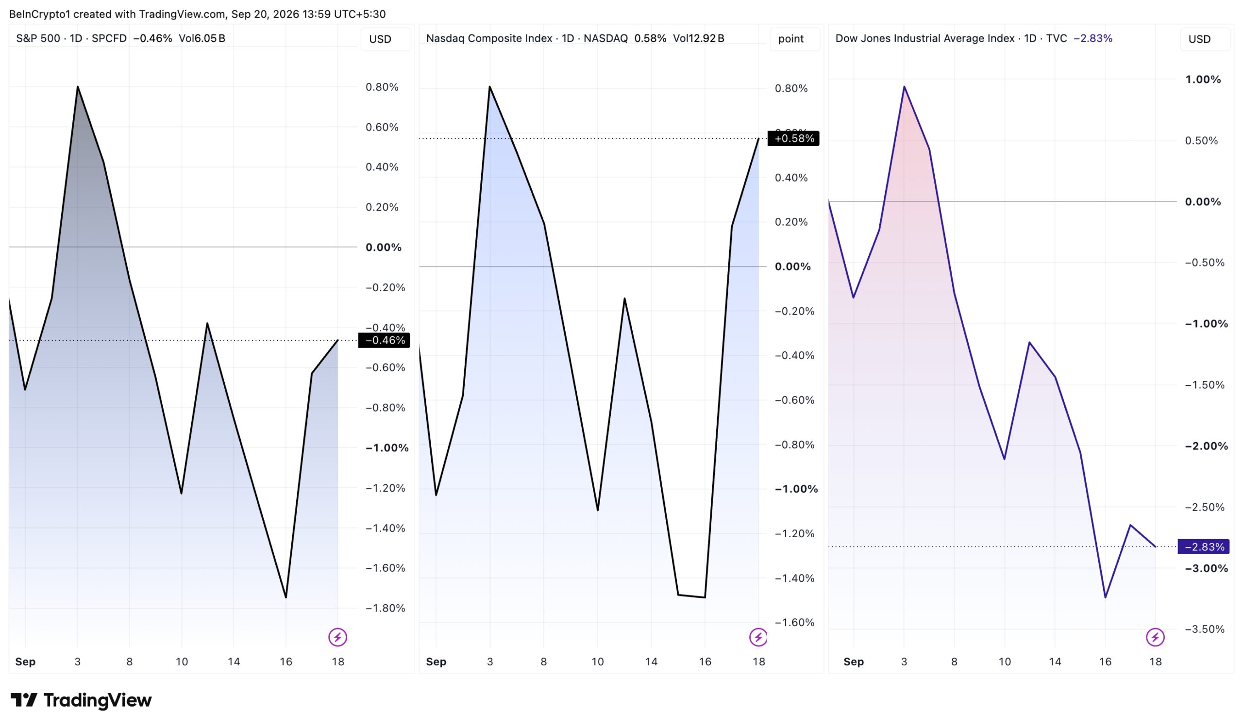Click the +0.58% price label on Nasdaq axis
The width and height of the screenshot is (1243, 727).
tap(794, 138)
